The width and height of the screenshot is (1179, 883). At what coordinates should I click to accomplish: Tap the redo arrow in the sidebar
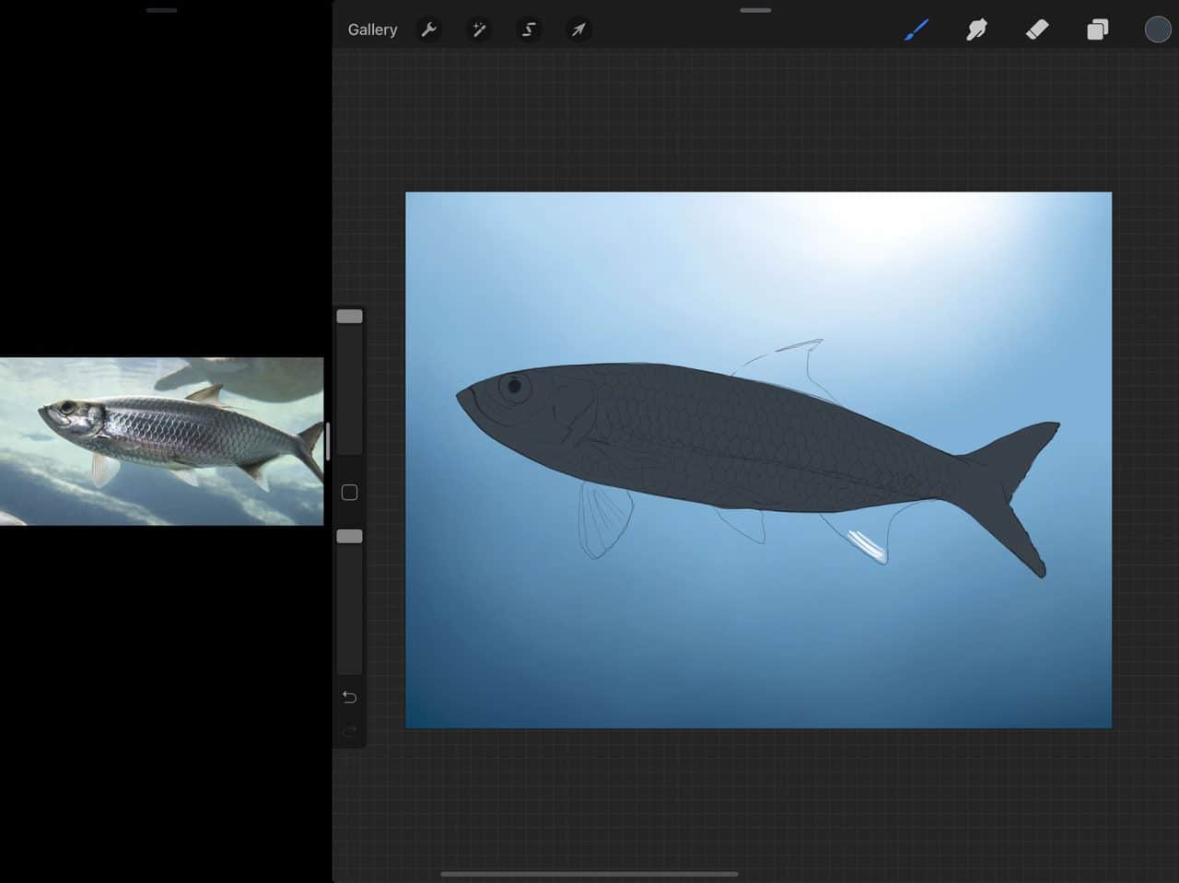point(349,731)
